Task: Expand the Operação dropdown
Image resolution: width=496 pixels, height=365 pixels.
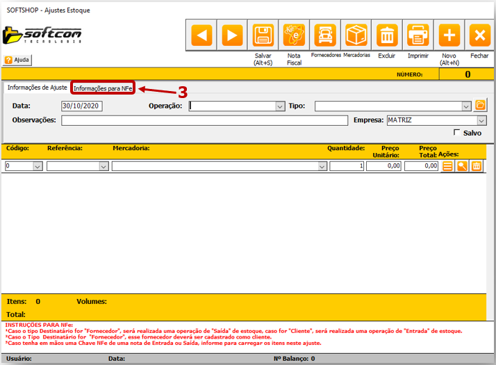Action: pos(280,106)
